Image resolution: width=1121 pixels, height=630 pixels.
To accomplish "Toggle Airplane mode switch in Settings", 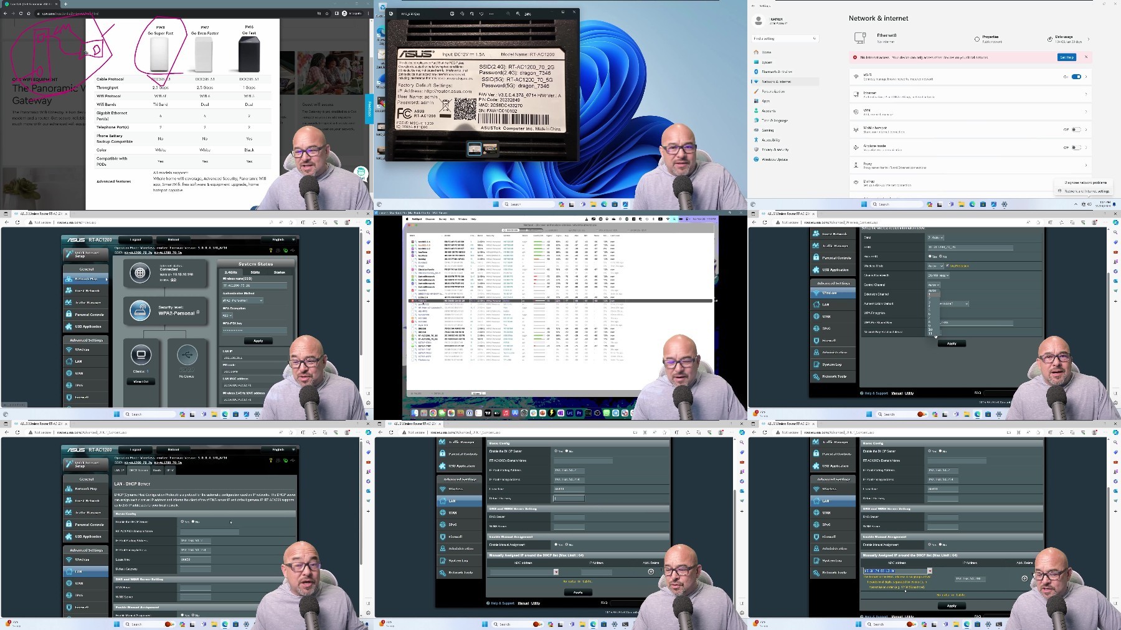I will [x=1076, y=148].
